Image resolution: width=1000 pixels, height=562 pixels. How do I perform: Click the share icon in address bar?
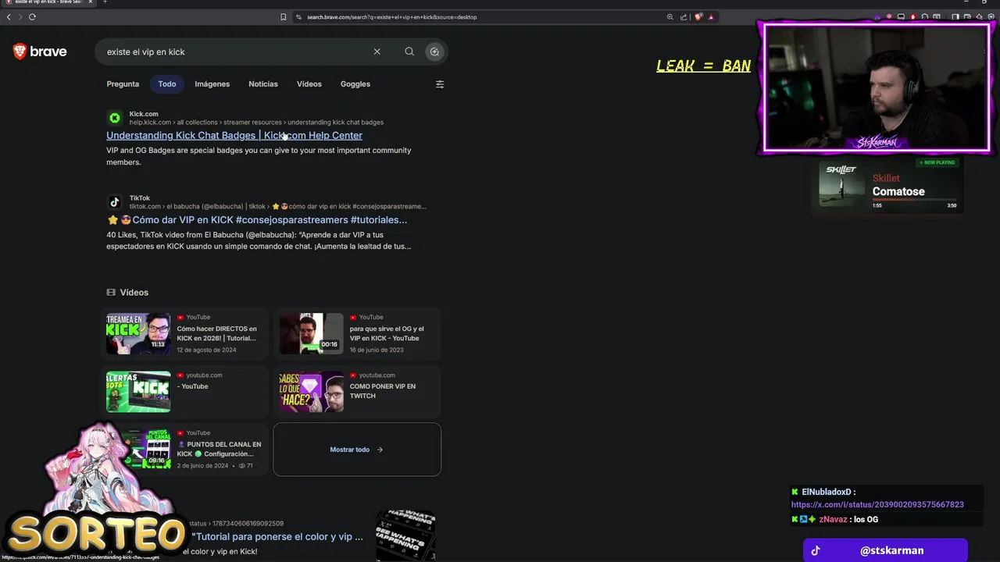pyautogui.click(x=684, y=16)
